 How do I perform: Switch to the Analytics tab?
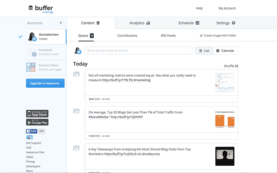click(x=140, y=23)
